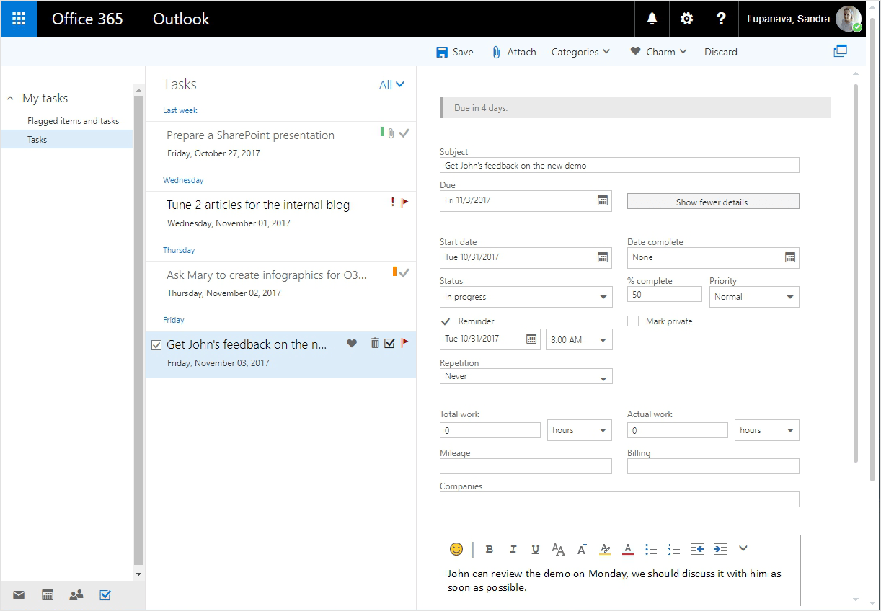This screenshot has height=611, width=881.
Task: Increase indent in the notes editor
Action: (x=720, y=548)
